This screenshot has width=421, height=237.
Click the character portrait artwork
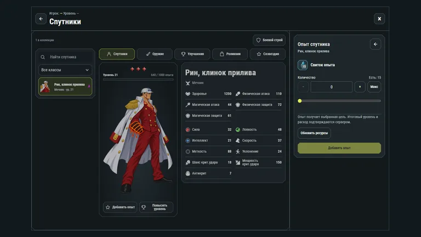(138, 140)
